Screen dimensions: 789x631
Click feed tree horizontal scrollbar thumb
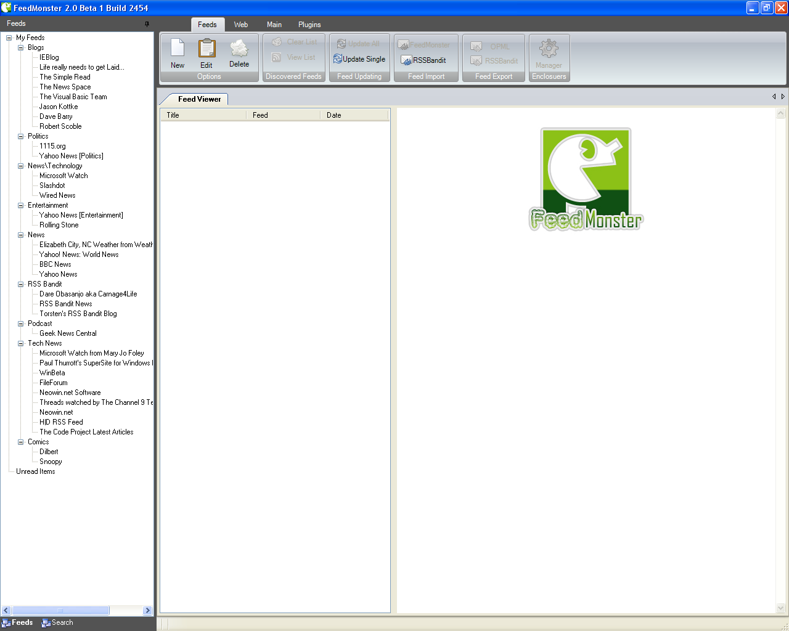tap(60, 611)
